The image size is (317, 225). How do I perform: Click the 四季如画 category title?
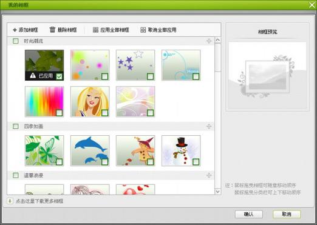click(33, 126)
